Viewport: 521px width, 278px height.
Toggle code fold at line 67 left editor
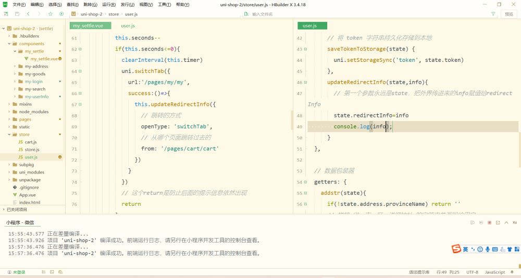80,104
